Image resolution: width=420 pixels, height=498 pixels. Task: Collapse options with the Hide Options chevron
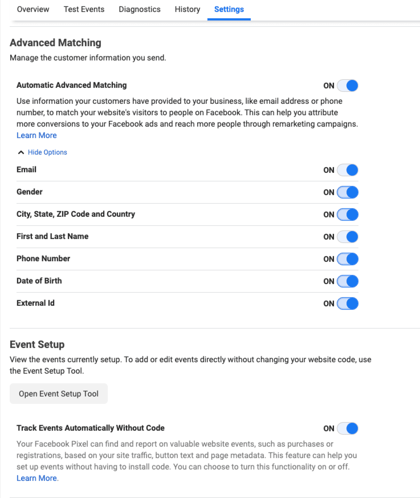pyautogui.click(x=21, y=152)
